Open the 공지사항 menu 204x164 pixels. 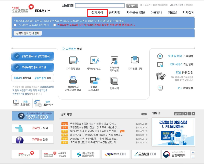(114, 12)
